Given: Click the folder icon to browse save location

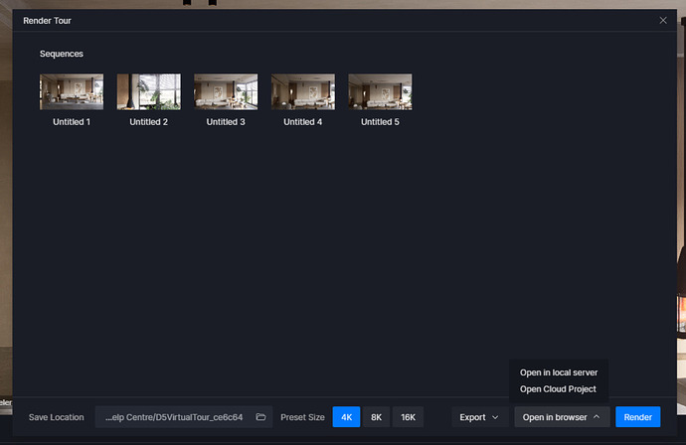Looking at the screenshot, I should coord(260,417).
